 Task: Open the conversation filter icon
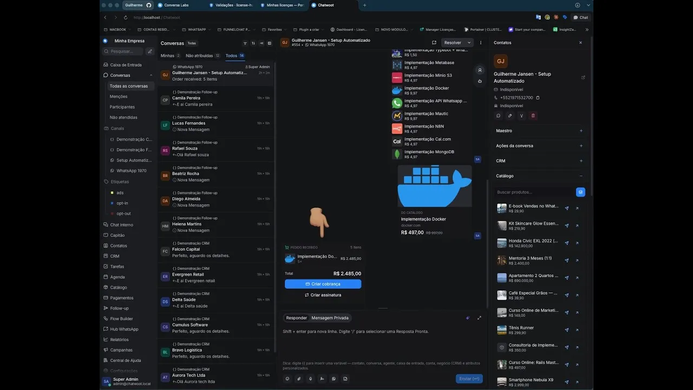(x=245, y=43)
